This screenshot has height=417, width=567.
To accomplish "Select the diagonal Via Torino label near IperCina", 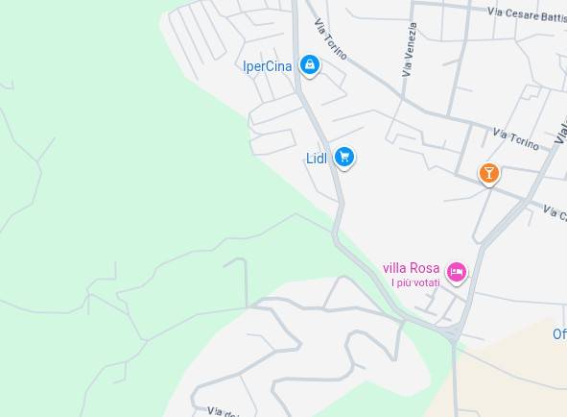I will 330,39.
